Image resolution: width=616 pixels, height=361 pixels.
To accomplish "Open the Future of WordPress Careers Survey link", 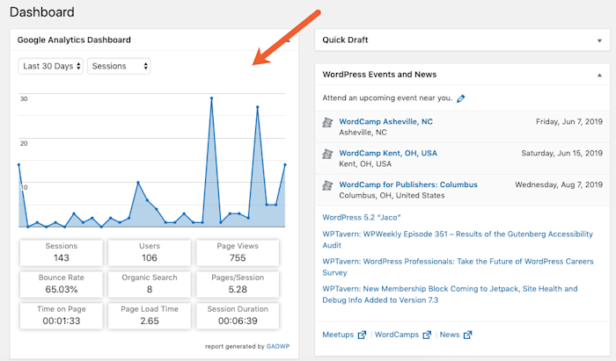I will [458, 267].
